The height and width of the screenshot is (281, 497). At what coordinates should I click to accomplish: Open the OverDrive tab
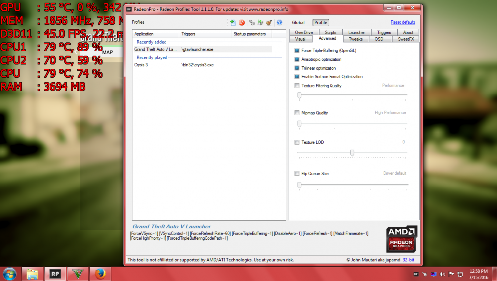(x=304, y=32)
